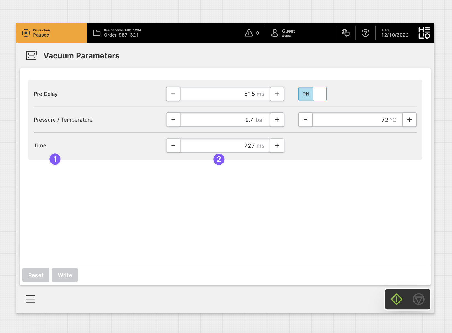The height and width of the screenshot is (333, 452).
Task: Increase the temperature value
Action: [409, 120]
